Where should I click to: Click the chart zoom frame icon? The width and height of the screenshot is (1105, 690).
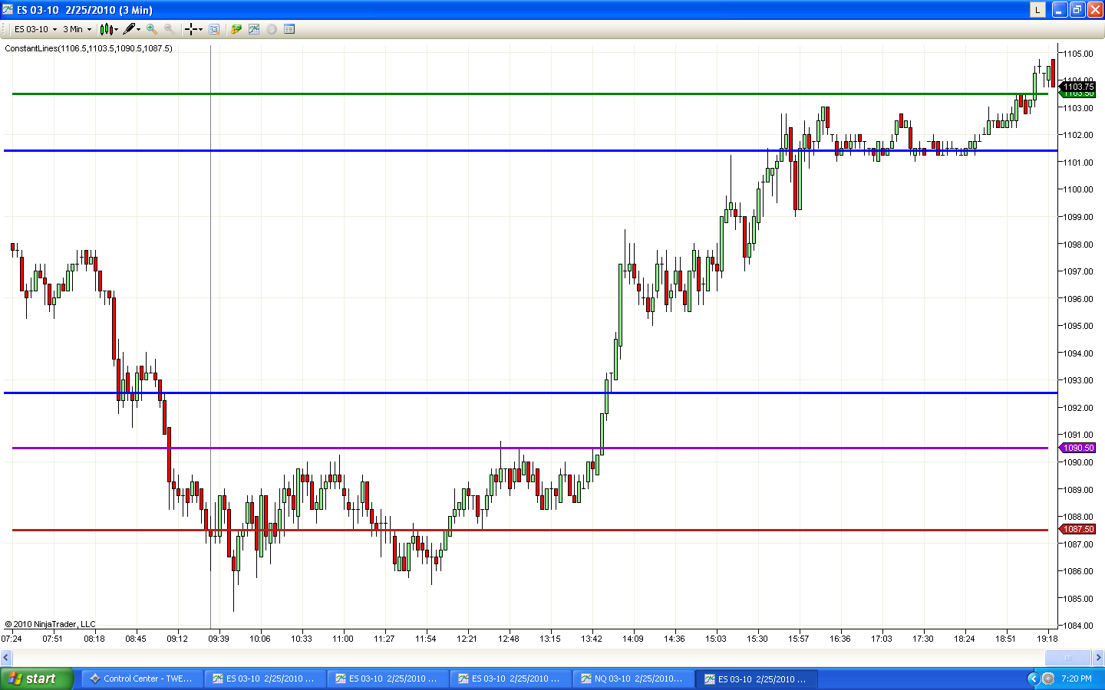pyautogui.click(x=214, y=29)
